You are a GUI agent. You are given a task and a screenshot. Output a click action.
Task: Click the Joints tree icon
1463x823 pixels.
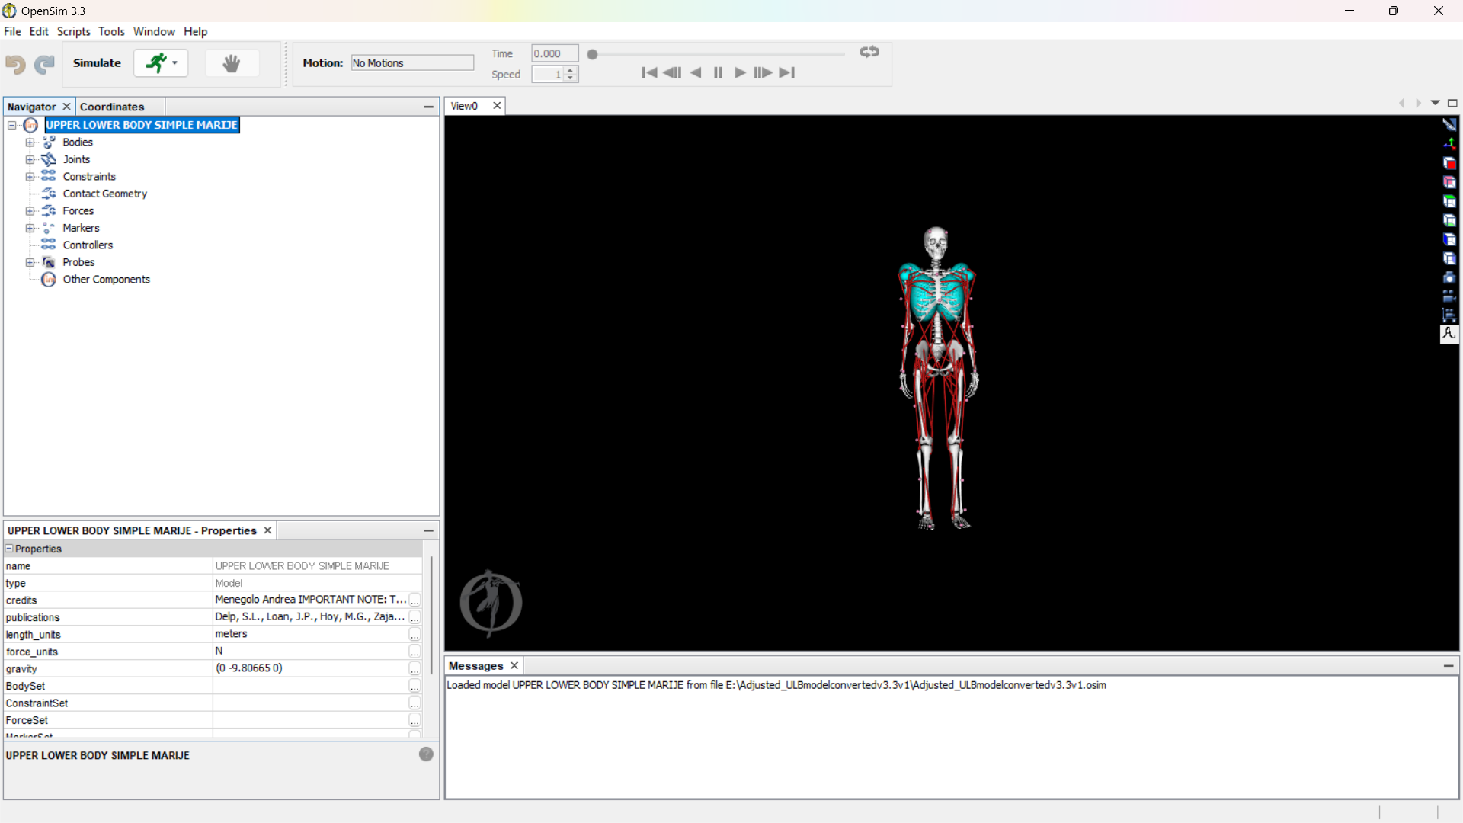[x=49, y=159]
